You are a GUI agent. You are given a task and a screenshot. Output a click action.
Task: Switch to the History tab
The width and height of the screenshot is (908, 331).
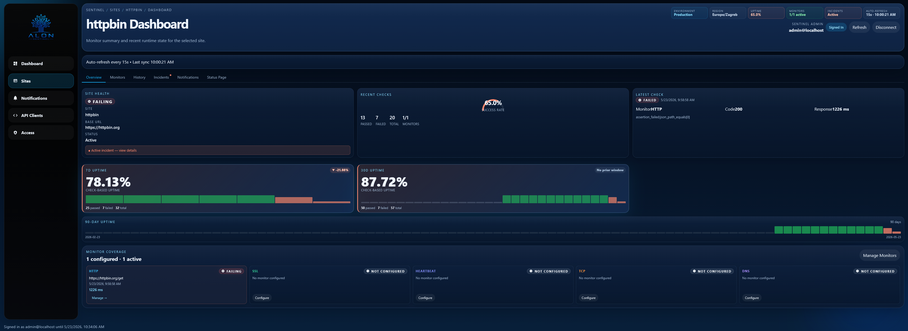pyautogui.click(x=139, y=77)
